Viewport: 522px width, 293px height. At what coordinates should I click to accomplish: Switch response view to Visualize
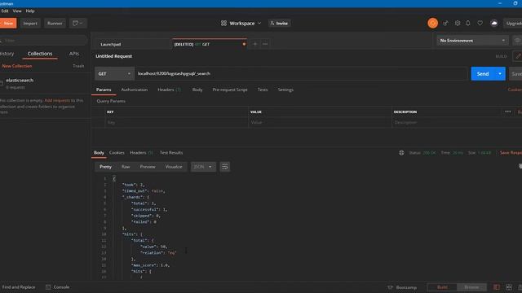tap(174, 167)
